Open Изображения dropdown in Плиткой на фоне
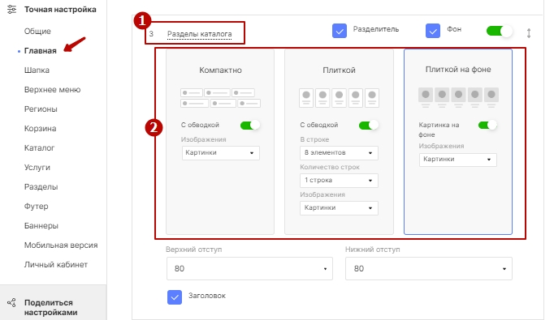554x320 pixels. coord(458,160)
